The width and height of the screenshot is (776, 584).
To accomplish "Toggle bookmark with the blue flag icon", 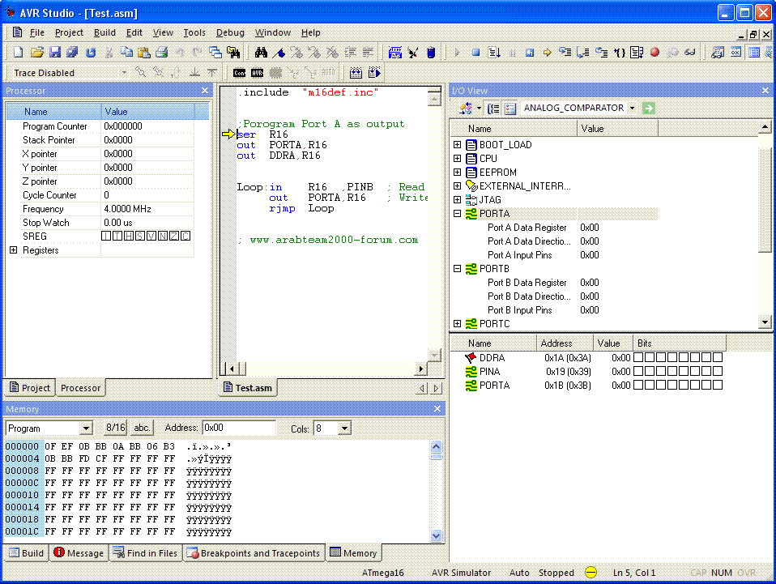I will point(279,52).
